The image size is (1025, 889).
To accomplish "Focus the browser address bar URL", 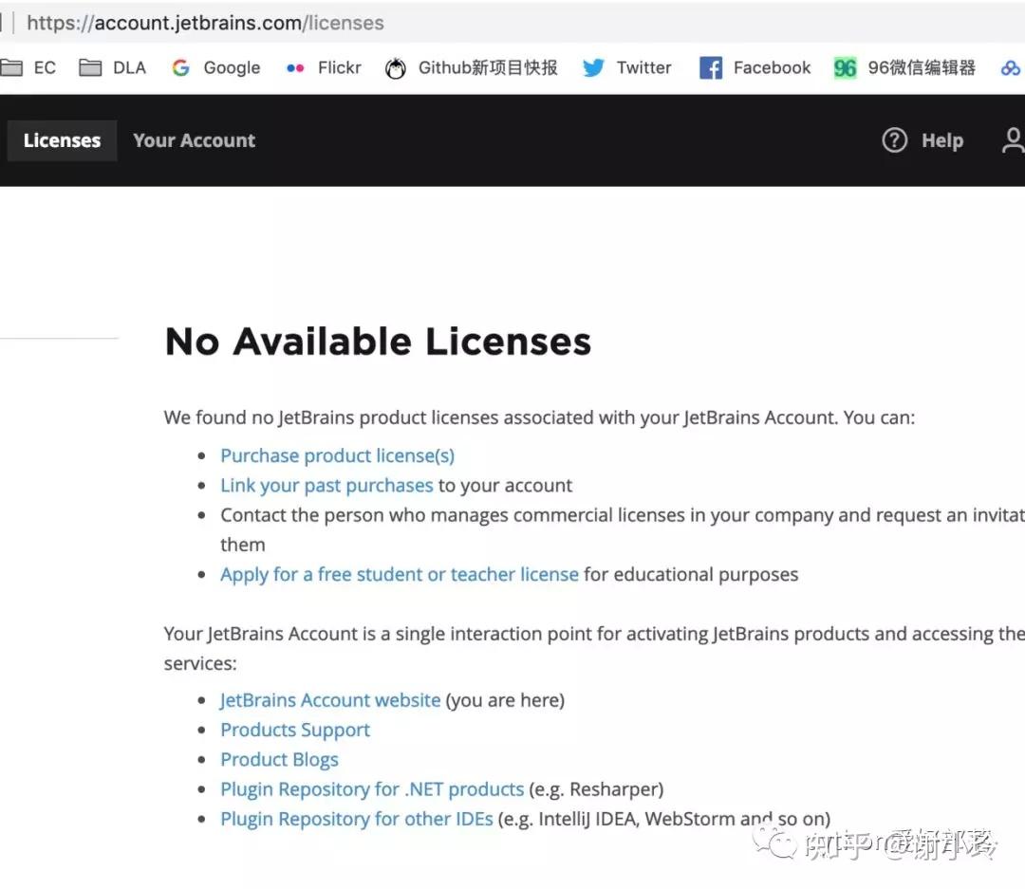I will click(205, 23).
